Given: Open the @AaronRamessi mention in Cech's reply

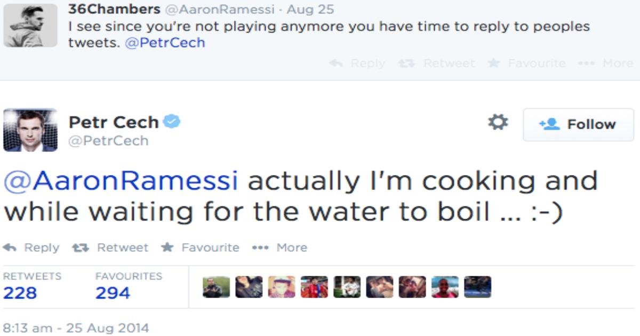Looking at the screenshot, I should tap(121, 181).
